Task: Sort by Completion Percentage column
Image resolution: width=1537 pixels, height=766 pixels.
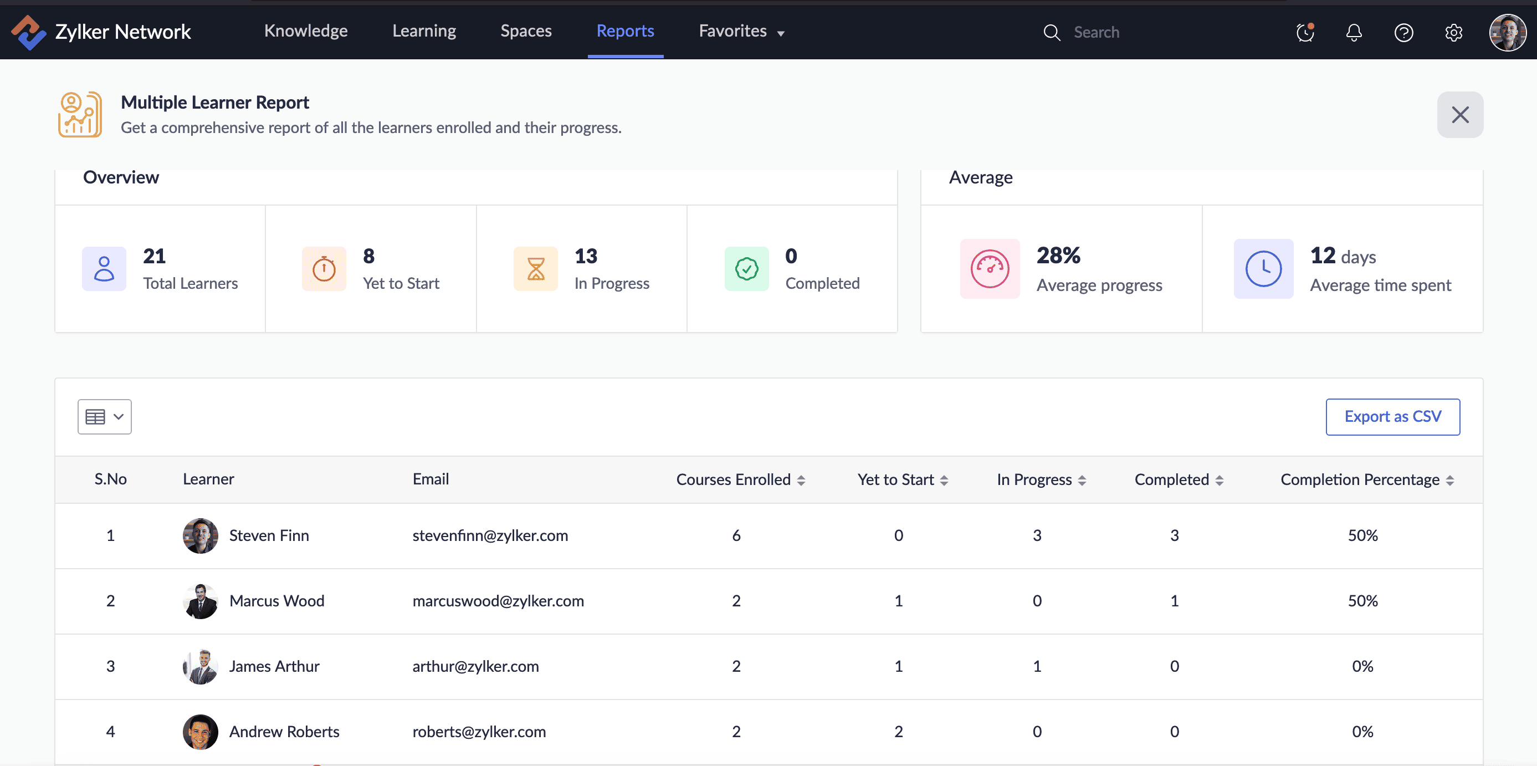Action: (x=1449, y=480)
